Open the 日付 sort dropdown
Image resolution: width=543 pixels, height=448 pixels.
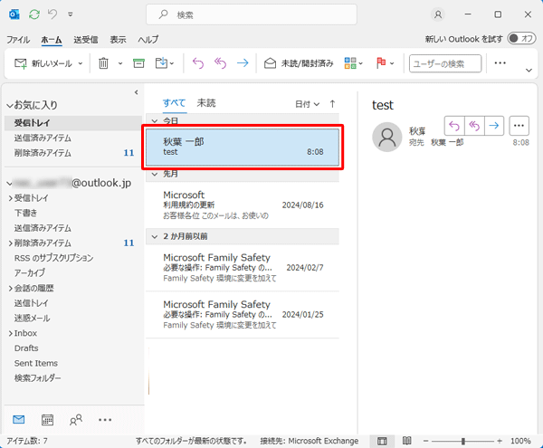307,104
